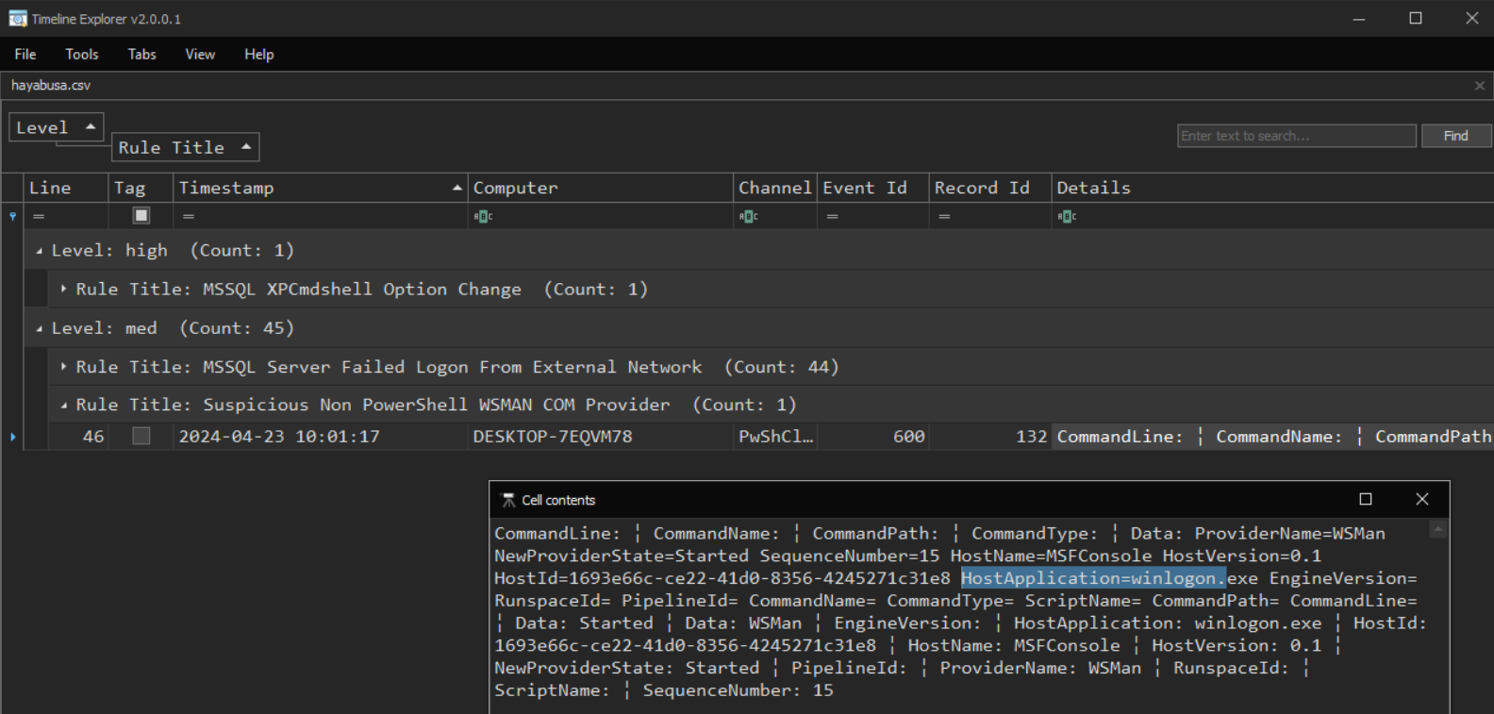This screenshot has width=1494, height=714.
Task: Open the Details column filter operator icon
Action: click(x=1067, y=216)
